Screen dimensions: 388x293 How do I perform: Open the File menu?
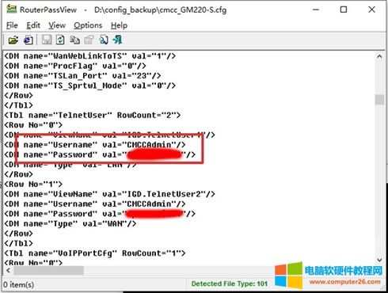coord(12,25)
